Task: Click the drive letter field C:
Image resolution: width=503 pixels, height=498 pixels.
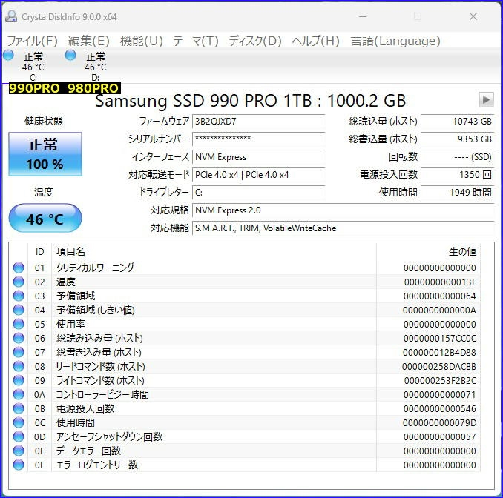Action: (259, 193)
